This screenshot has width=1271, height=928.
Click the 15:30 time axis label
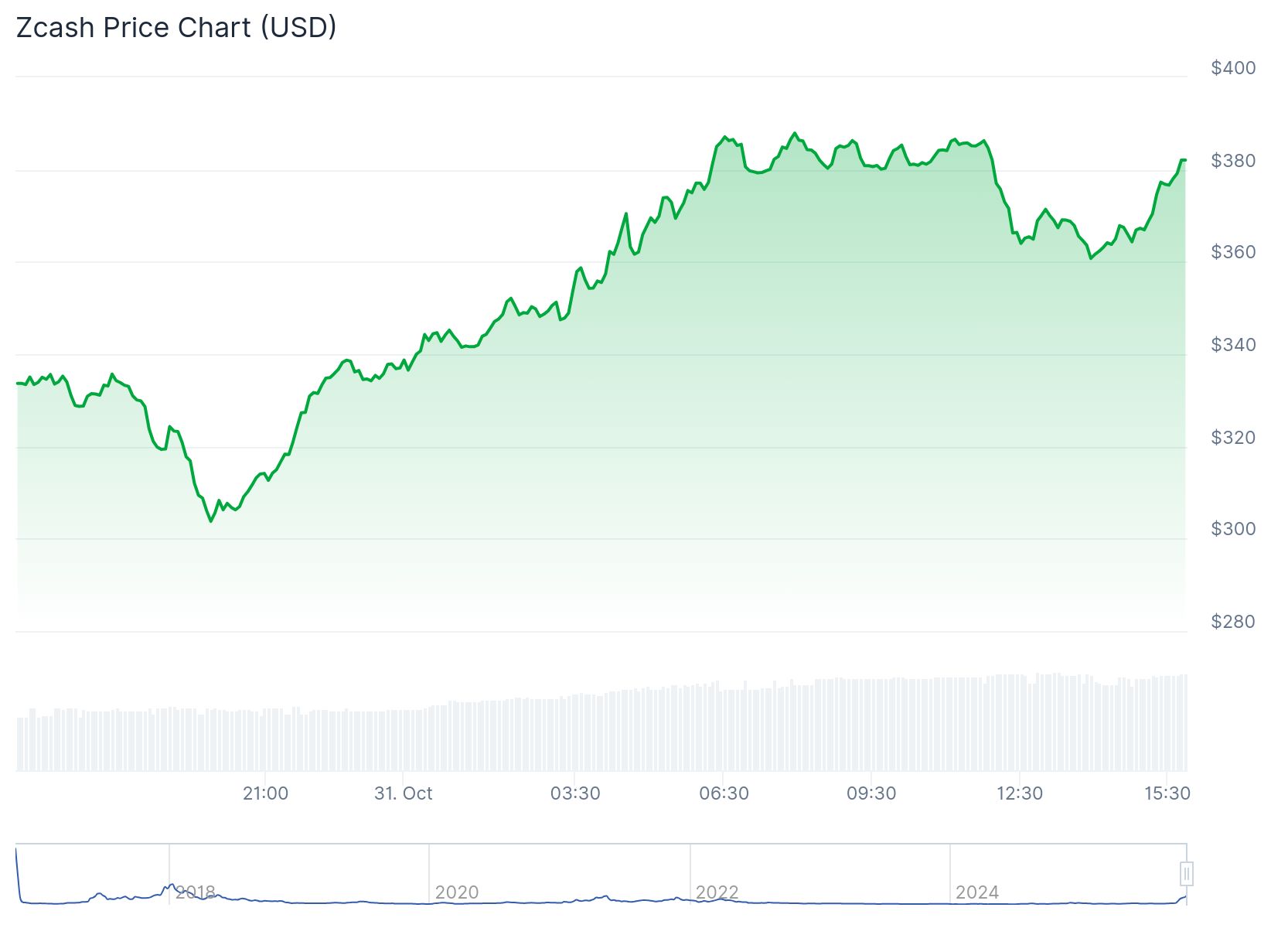tap(1167, 793)
